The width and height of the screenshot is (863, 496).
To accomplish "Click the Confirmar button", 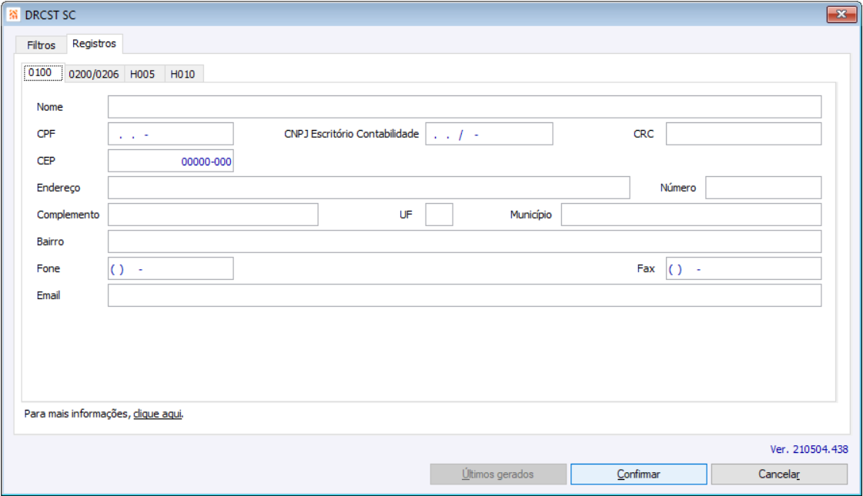I will tap(638, 474).
